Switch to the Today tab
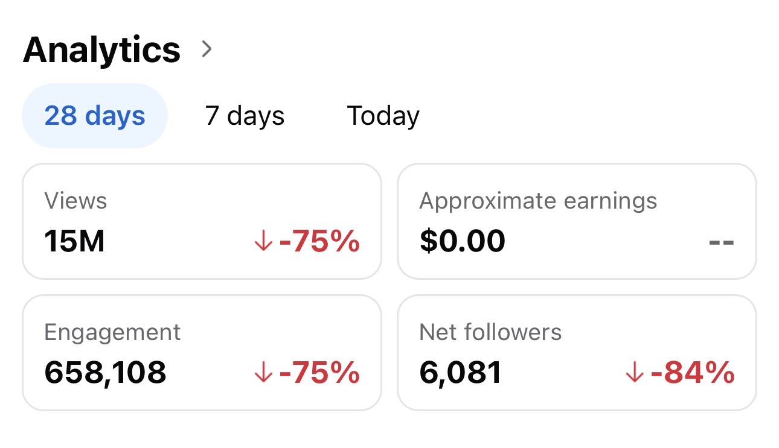Image resolution: width=779 pixels, height=448 pixels. (x=383, y=116)
